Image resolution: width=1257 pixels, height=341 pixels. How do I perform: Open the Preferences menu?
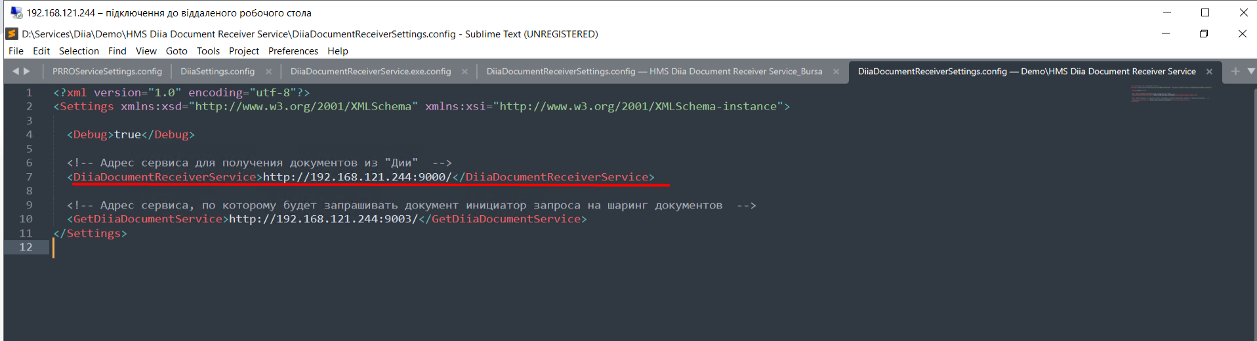click(x=293, y=51)
